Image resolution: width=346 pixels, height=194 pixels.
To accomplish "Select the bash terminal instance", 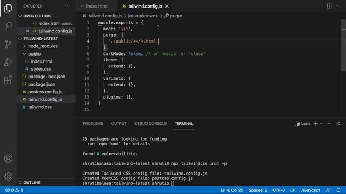I will click(302, 123).
